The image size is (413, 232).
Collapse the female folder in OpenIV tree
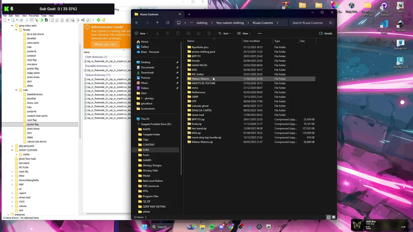[x=16, y=30]
